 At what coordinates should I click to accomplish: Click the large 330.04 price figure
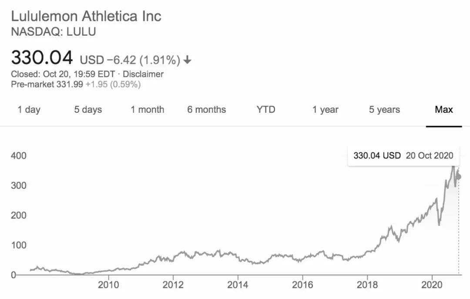pos(42,58)
